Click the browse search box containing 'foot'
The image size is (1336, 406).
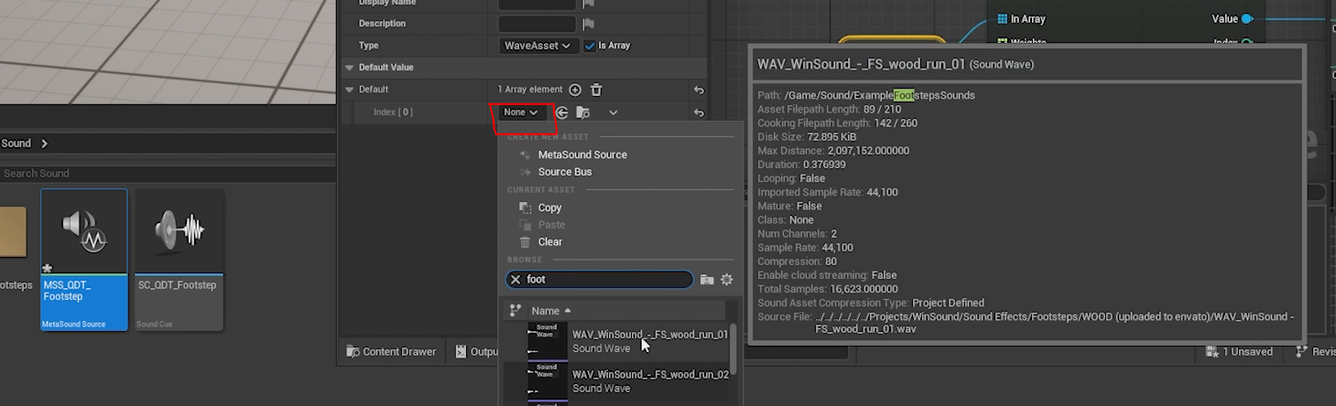tap(600, 280)
